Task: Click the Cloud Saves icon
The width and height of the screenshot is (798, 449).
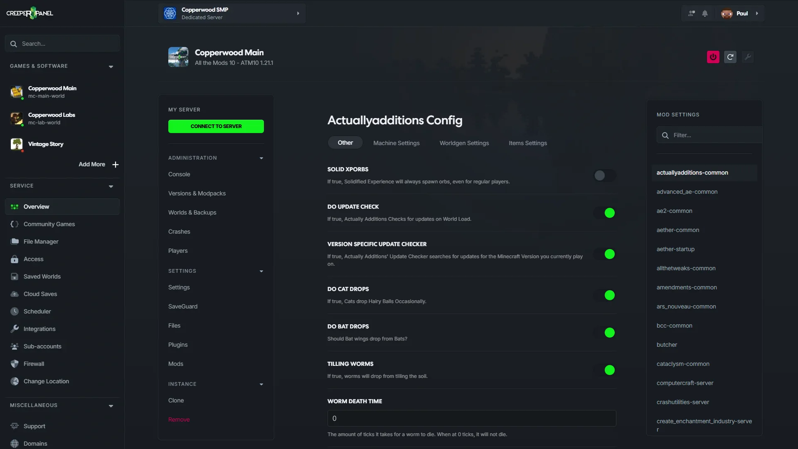Action: 15,294
